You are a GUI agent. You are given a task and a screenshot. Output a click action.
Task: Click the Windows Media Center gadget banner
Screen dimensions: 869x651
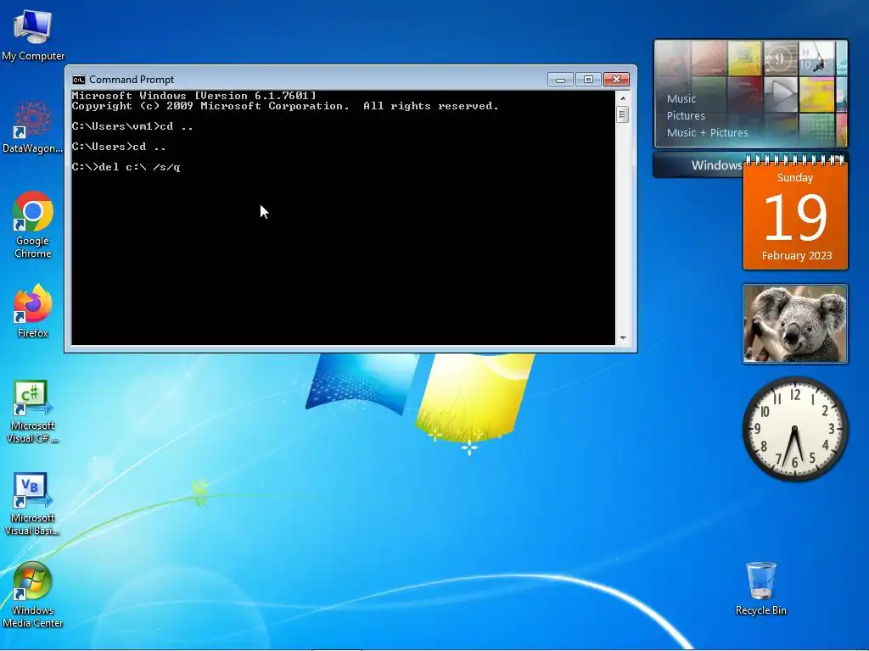click(x=698, y=165)
